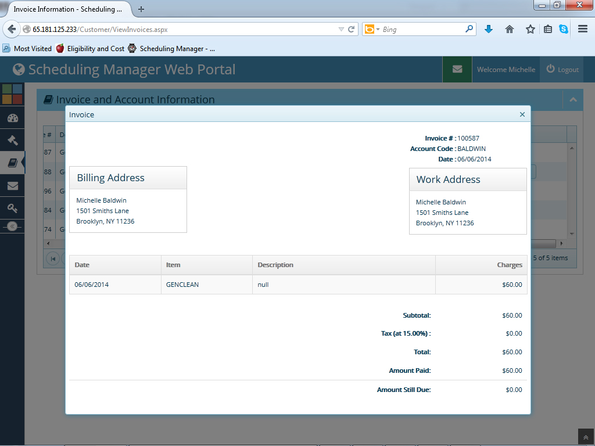This screenshot has width=595, height=446.
Task: Click the Skype icon in browser toolbar
Action: click(x=564, y=29)
